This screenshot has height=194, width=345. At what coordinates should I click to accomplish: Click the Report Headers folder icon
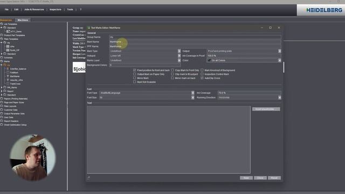[2, 121]
